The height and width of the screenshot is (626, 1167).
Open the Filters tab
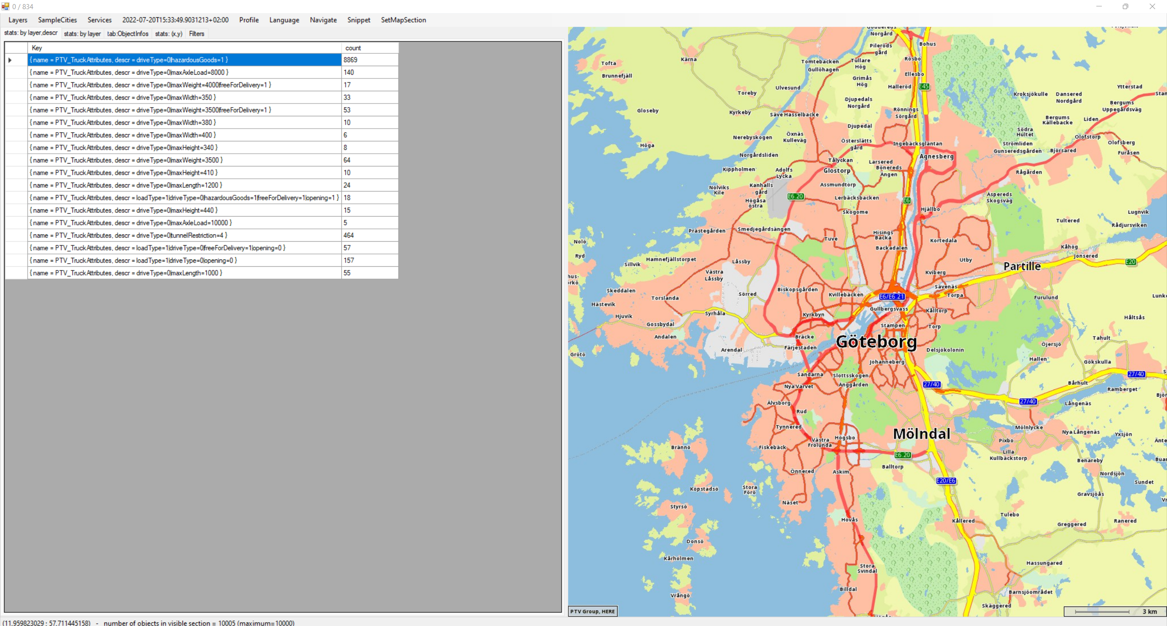[196, 34]
